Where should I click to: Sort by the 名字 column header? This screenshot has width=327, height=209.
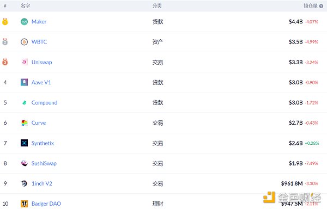click(x=26, y=6)
